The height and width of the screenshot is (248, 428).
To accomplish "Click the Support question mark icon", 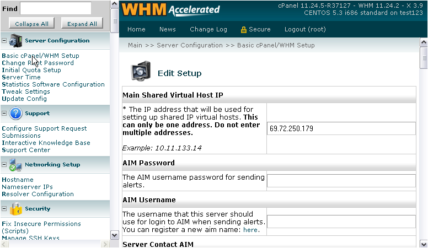I will [15, 114].
